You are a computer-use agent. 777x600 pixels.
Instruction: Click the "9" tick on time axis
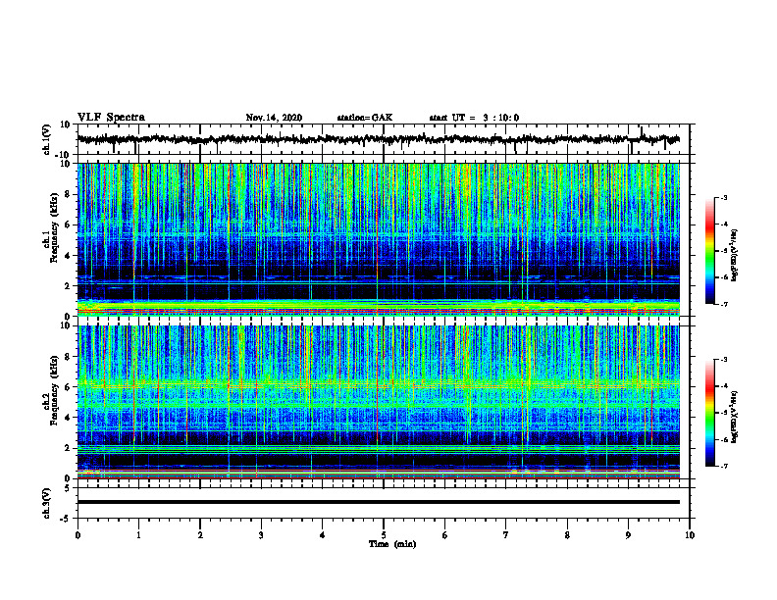pyautogui.click(x=628, y=535)
